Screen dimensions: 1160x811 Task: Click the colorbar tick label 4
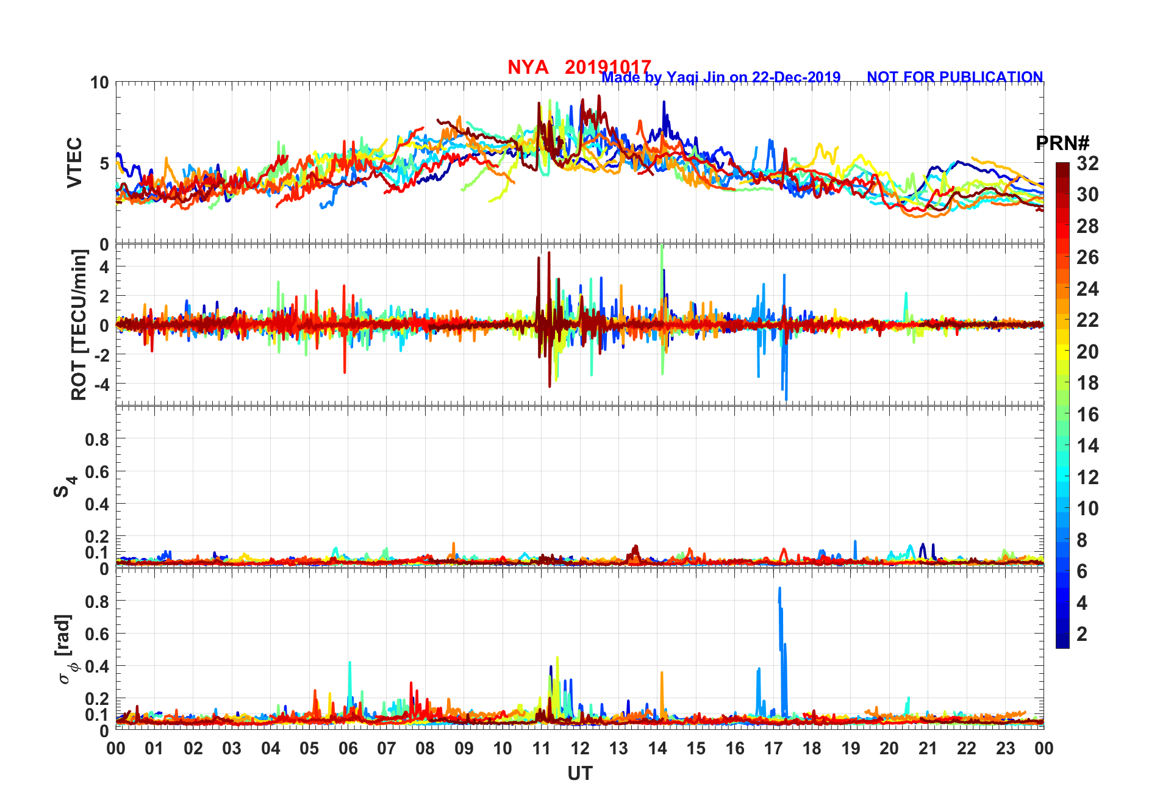tap(1082, 603)
